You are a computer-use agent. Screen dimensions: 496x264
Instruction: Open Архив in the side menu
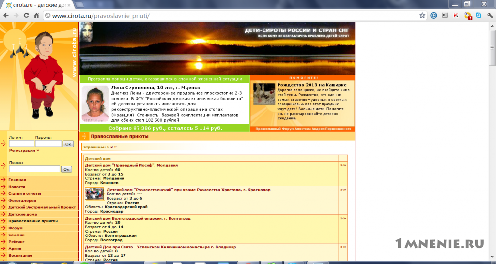[15, 249]
